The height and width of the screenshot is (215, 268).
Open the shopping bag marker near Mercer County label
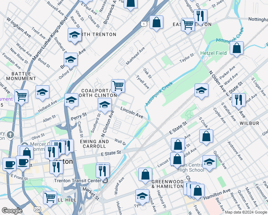pos(27,153)
